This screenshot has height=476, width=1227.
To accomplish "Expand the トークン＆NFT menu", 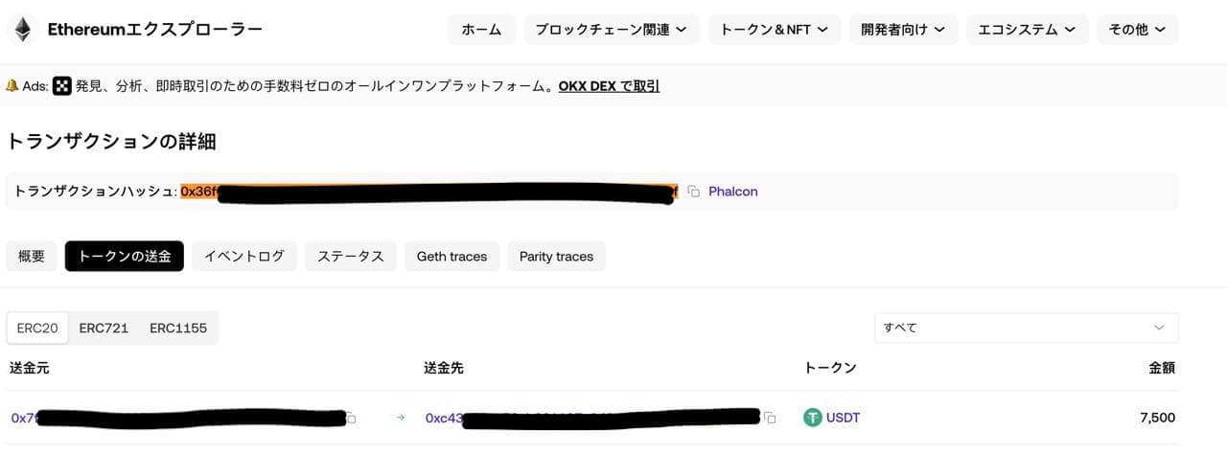I will [775, 30].
